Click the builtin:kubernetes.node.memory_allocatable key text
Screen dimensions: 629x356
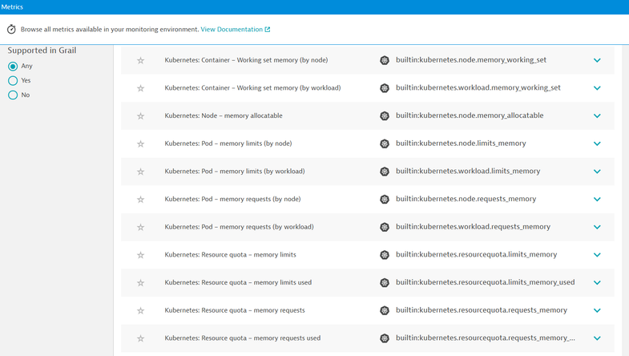tap(470, 115)
